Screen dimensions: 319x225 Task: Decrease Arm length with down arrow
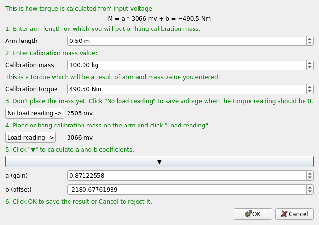click(310, 43)
